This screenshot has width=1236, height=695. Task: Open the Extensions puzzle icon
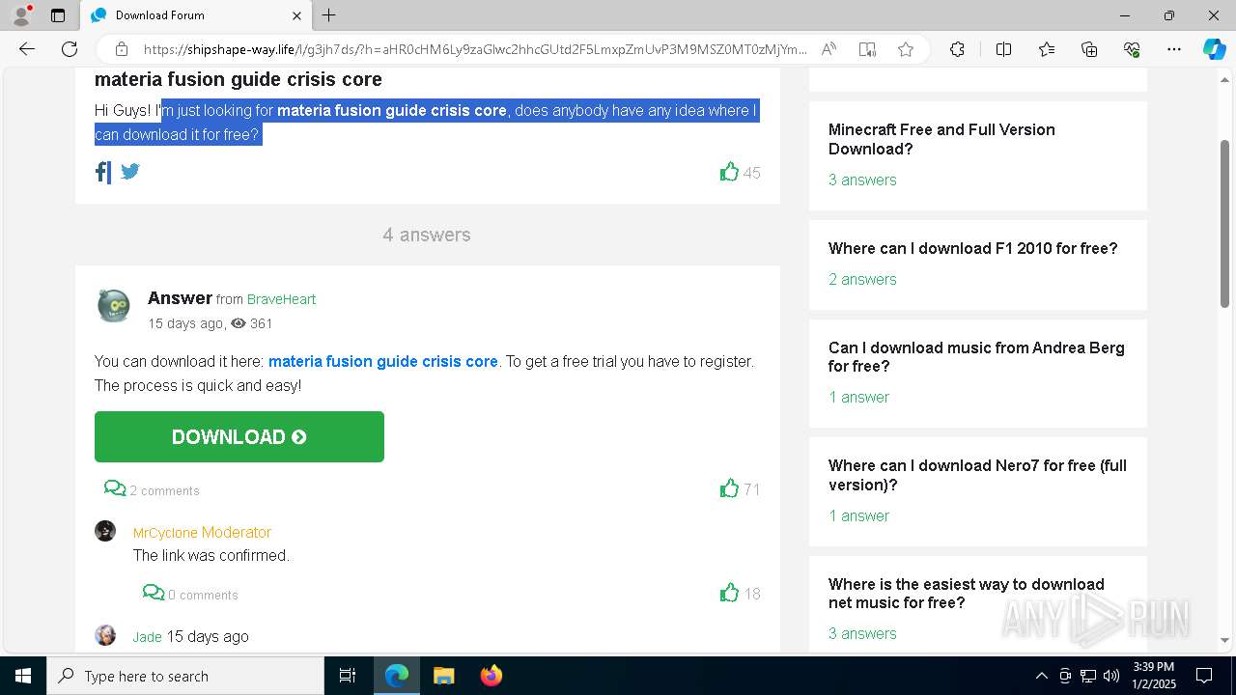tap(957, 49)
